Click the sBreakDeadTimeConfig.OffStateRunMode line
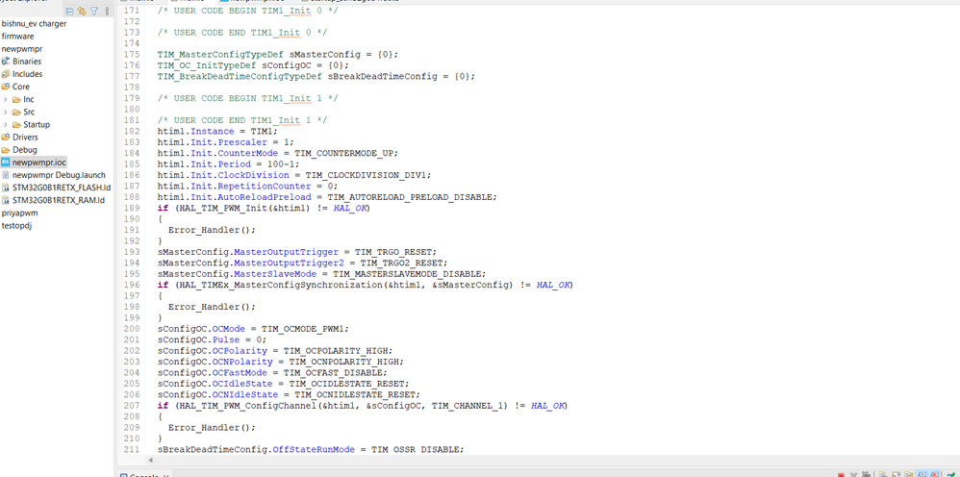The width and height of the screenshot is (960, 477). point(311,449)
